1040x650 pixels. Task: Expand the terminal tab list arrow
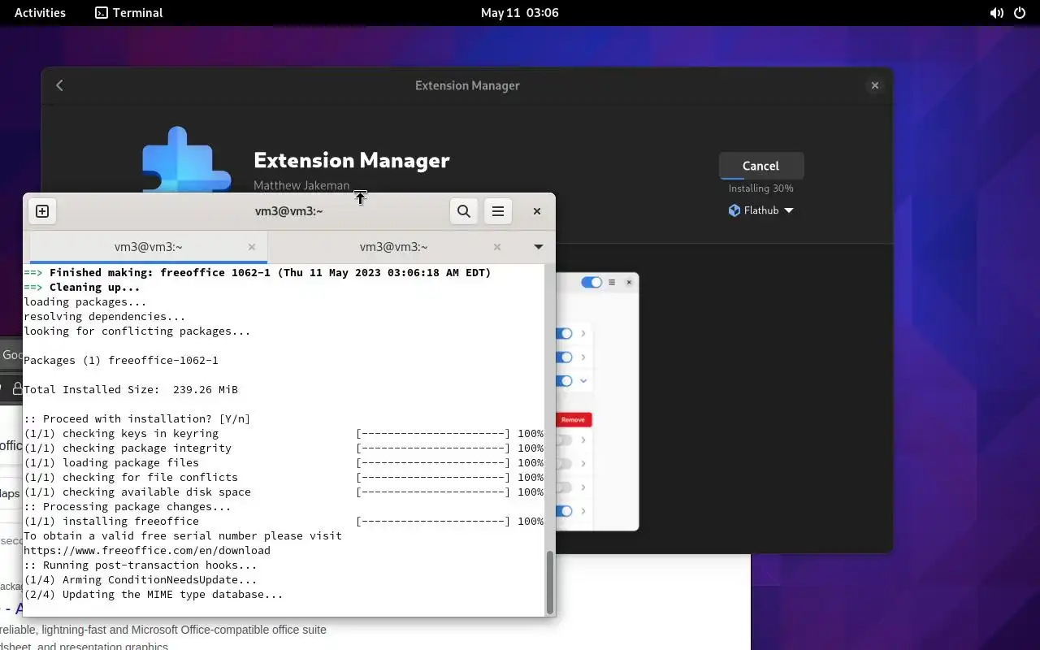[538, 247]
